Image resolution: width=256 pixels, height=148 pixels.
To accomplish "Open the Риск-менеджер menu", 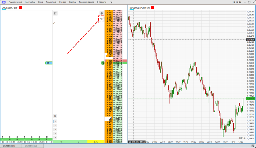I will click(86, 2).
